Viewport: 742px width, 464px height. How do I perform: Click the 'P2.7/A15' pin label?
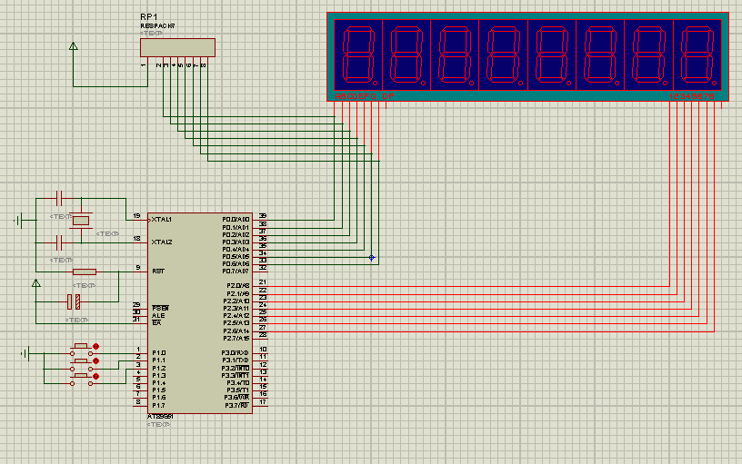coord(236,339)
